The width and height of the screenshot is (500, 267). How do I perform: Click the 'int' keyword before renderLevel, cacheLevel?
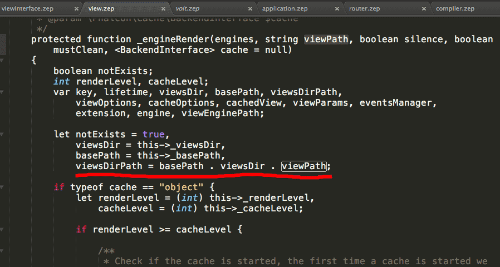click(62, 82)
